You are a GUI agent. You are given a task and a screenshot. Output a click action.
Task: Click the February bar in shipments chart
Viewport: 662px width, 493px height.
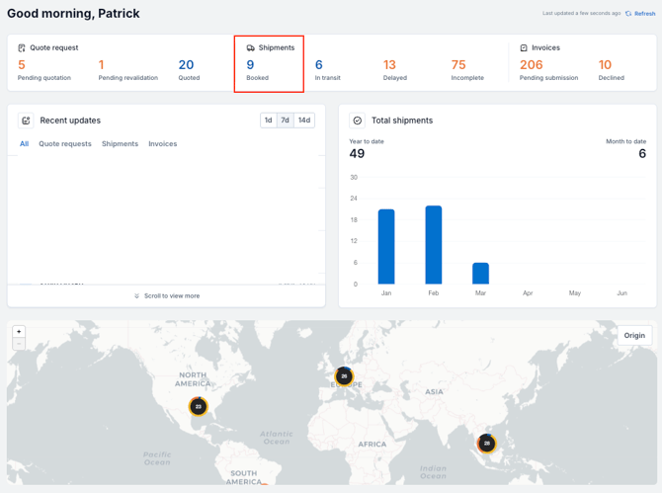(x=433, y=245)
